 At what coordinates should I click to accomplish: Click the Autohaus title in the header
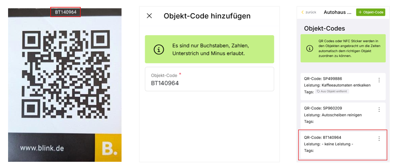(x=337, y=12)
